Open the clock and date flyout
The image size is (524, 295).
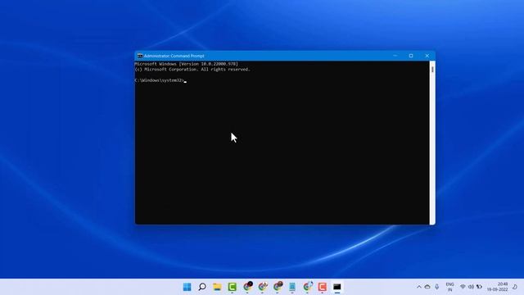[497, 287]
